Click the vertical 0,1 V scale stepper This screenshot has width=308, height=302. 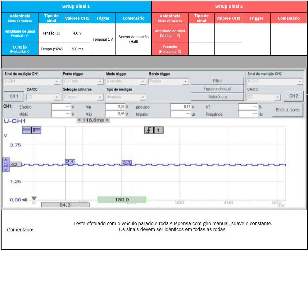5,165
